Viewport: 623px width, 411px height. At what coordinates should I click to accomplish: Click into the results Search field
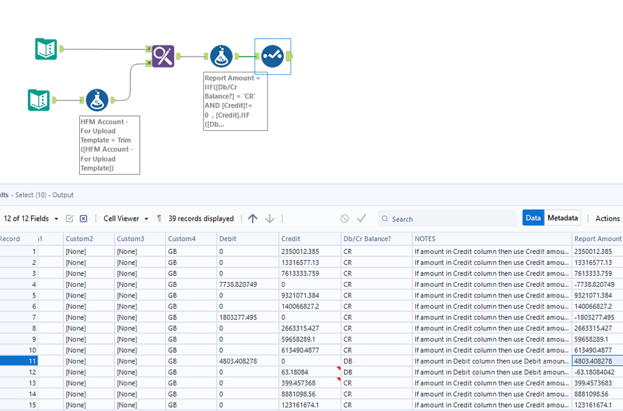[x=448, y=219]
